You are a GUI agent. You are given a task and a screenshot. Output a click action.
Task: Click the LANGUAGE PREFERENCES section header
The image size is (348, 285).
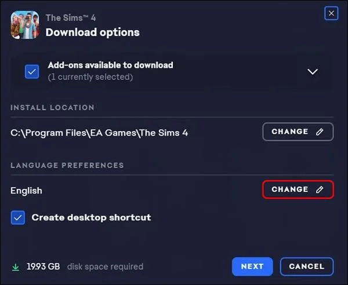tap(67, 165)
